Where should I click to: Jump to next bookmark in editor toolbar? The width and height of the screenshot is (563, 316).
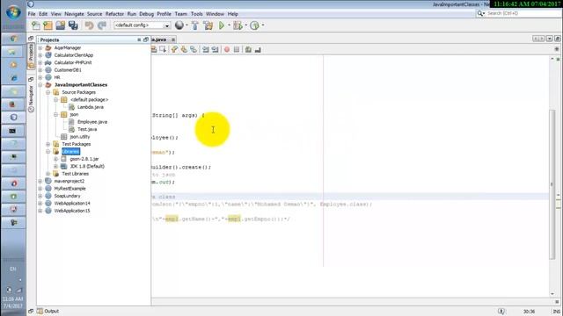(184, 49)
